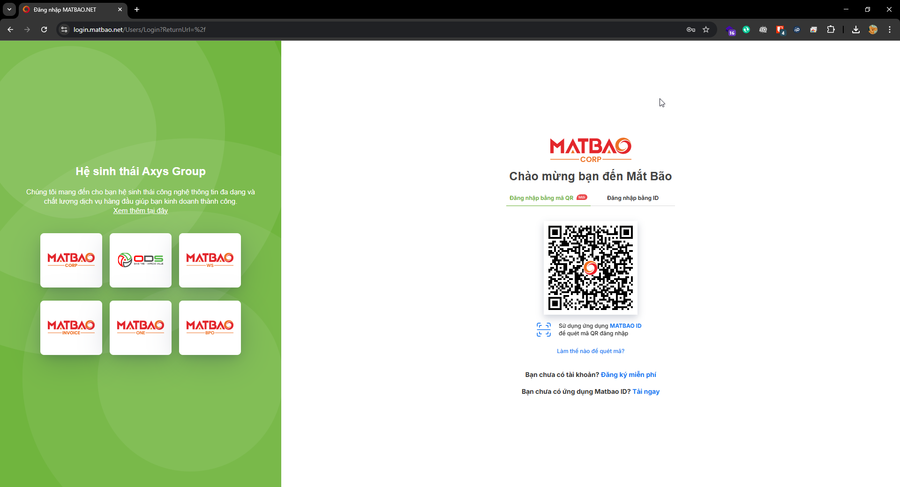
Task: Switch to 'Đăng nhập bằng ID' tab
Action: (x=632, y=198)
